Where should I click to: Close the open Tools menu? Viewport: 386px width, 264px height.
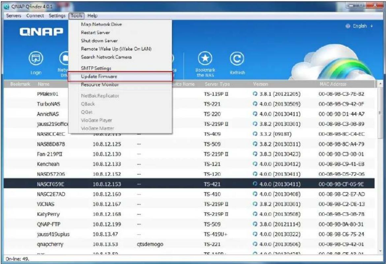tap(76, 15)
